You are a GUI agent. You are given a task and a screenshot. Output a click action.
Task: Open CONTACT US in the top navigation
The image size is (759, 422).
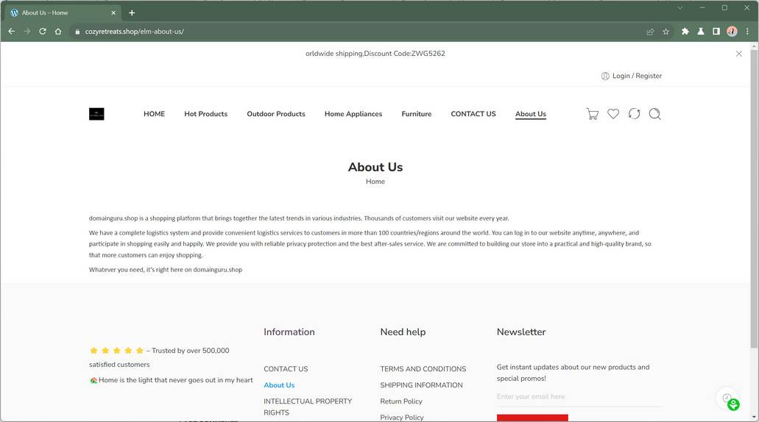(x=473, y=114)
